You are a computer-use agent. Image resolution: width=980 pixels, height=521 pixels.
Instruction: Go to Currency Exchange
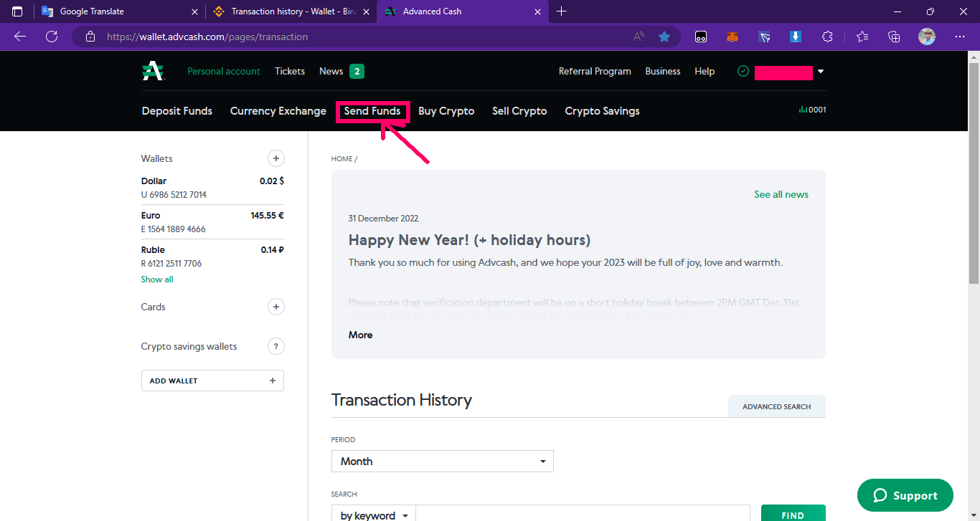coord(278,111)
